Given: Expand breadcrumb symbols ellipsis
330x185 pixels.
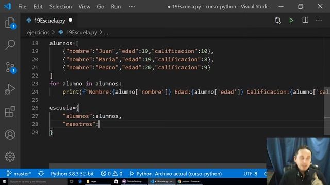Looking at the screenshot, I should tap(106, 33).
